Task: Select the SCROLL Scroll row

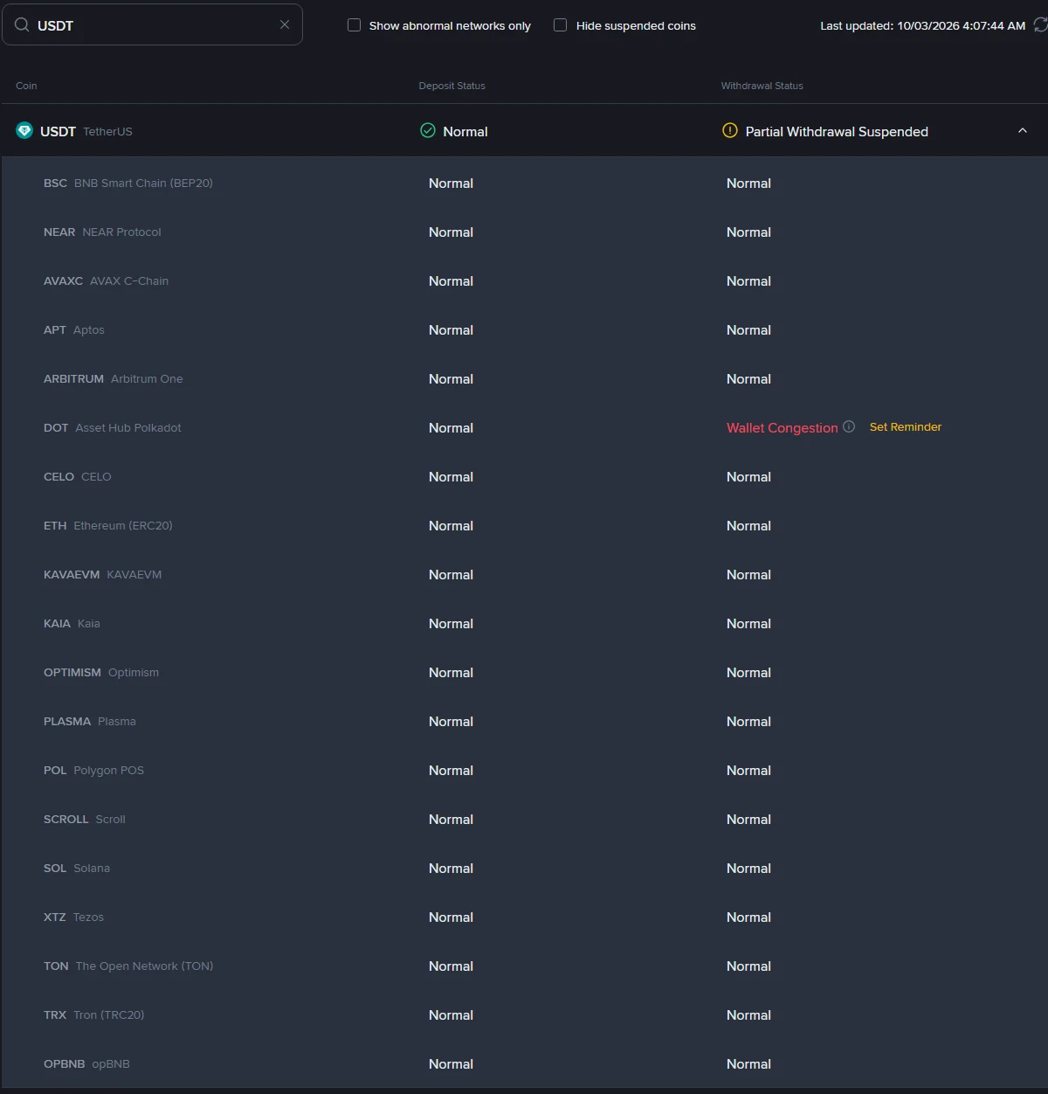Action: (524, 820)
